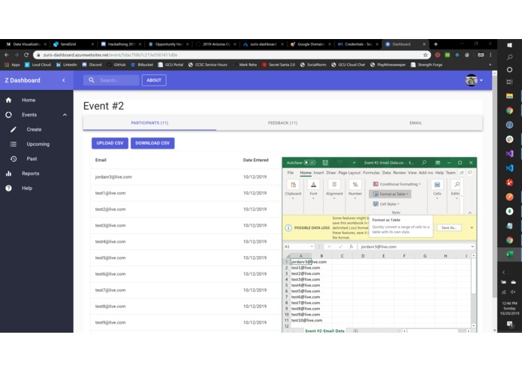
Task: Open Format as Table dropdown
Action: click(x=391, y=194)
